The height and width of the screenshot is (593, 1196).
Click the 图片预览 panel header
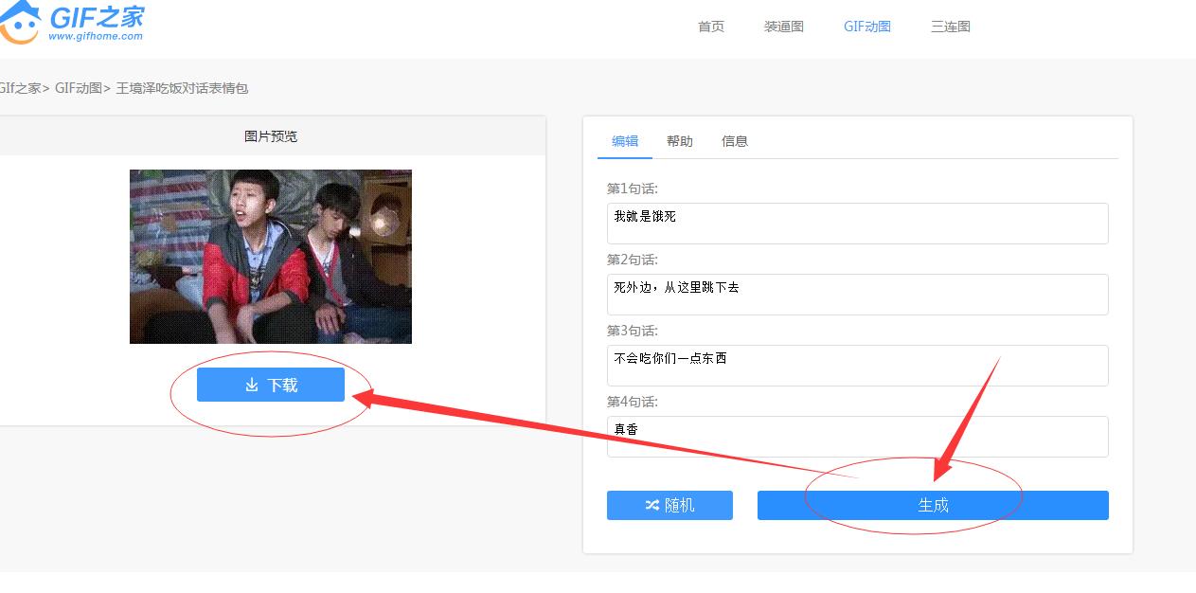point(270,136)
